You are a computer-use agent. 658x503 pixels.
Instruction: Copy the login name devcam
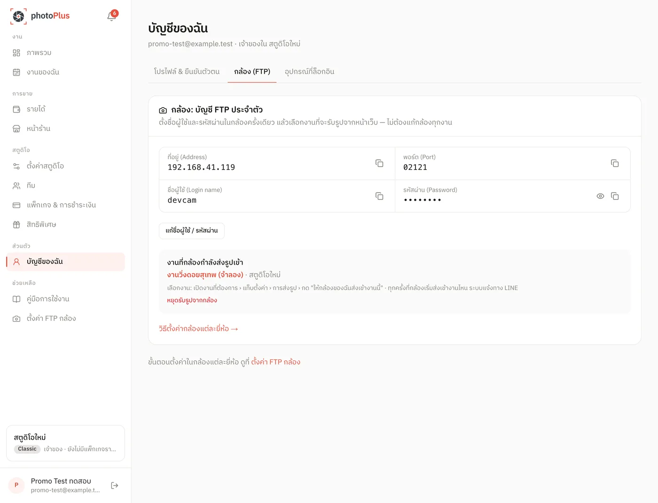tap(379, 196)
